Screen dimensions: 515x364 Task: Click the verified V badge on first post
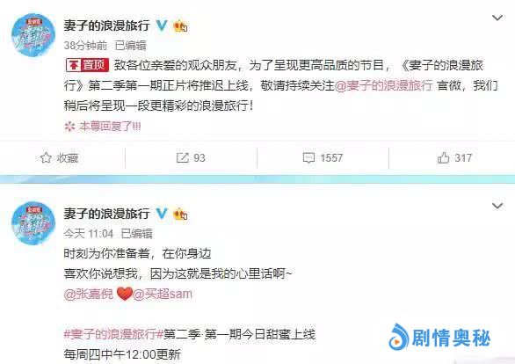pos(161,25)
